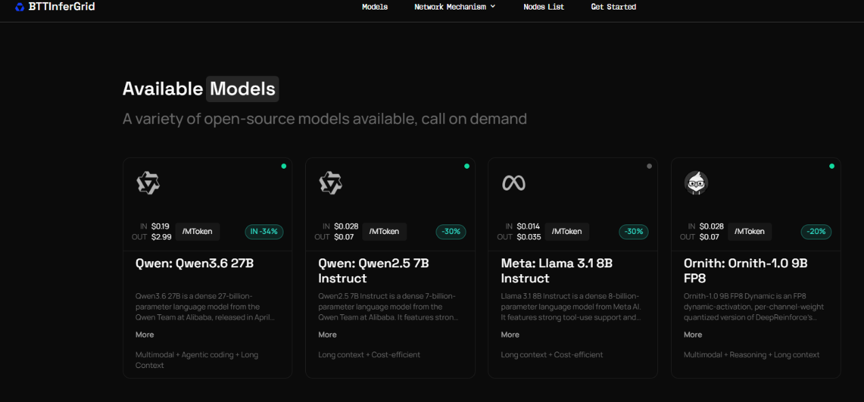Click the Available Models heading
Viewport: 864px width, 402px height.
pos(200,88)
